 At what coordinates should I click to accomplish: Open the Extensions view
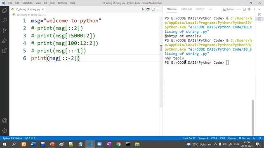pyautogui.click(x=5, y=51)
